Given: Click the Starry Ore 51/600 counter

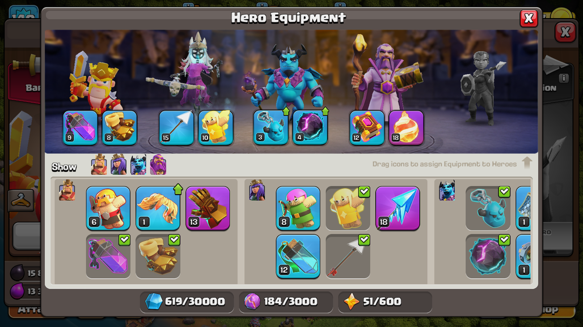Looking at the screenshot, I should [385, 302].
